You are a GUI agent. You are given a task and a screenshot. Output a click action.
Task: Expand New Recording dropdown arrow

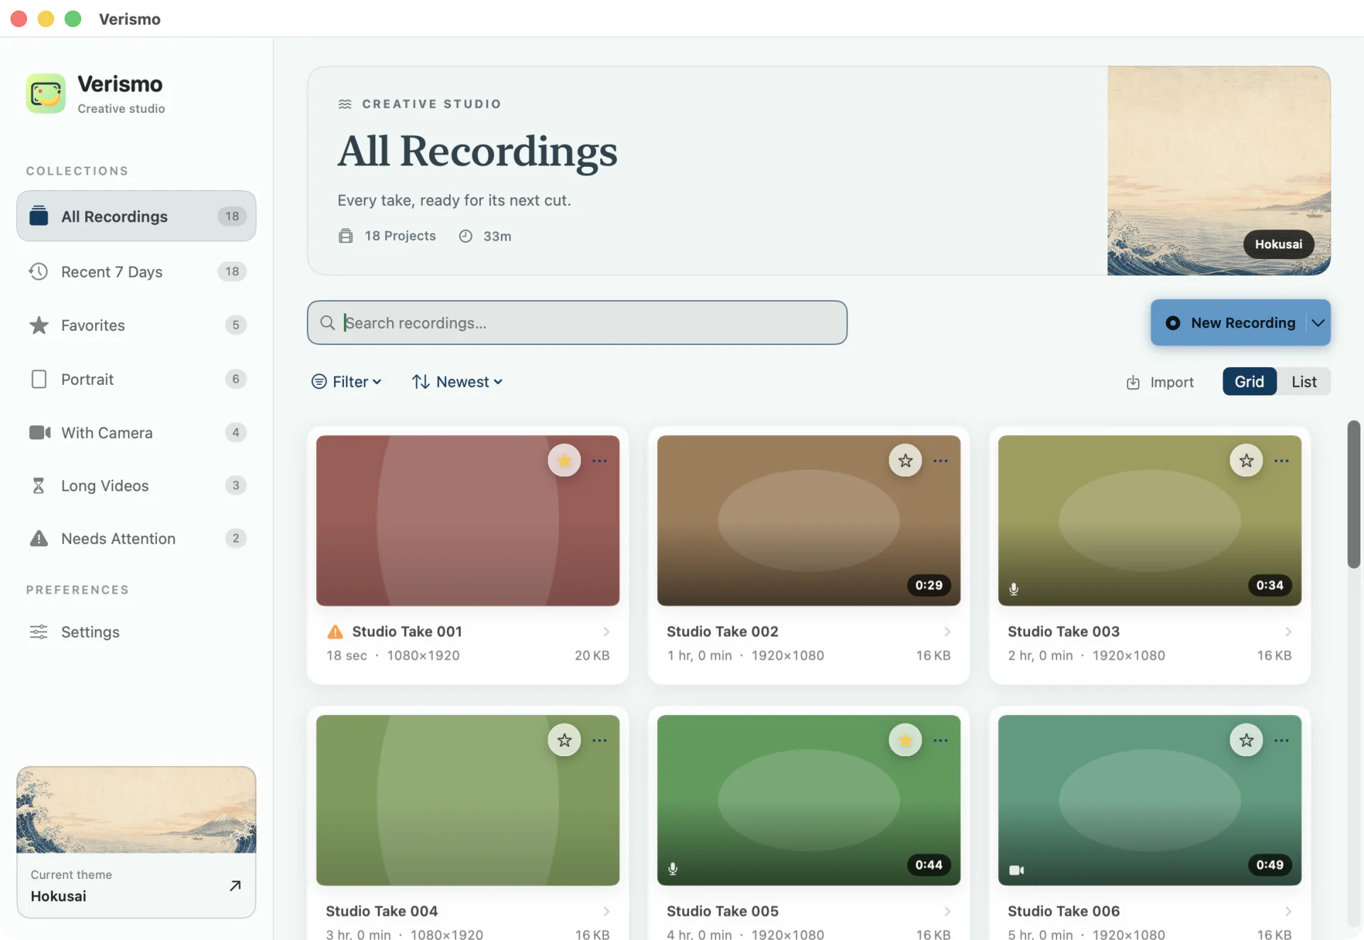1318,323
